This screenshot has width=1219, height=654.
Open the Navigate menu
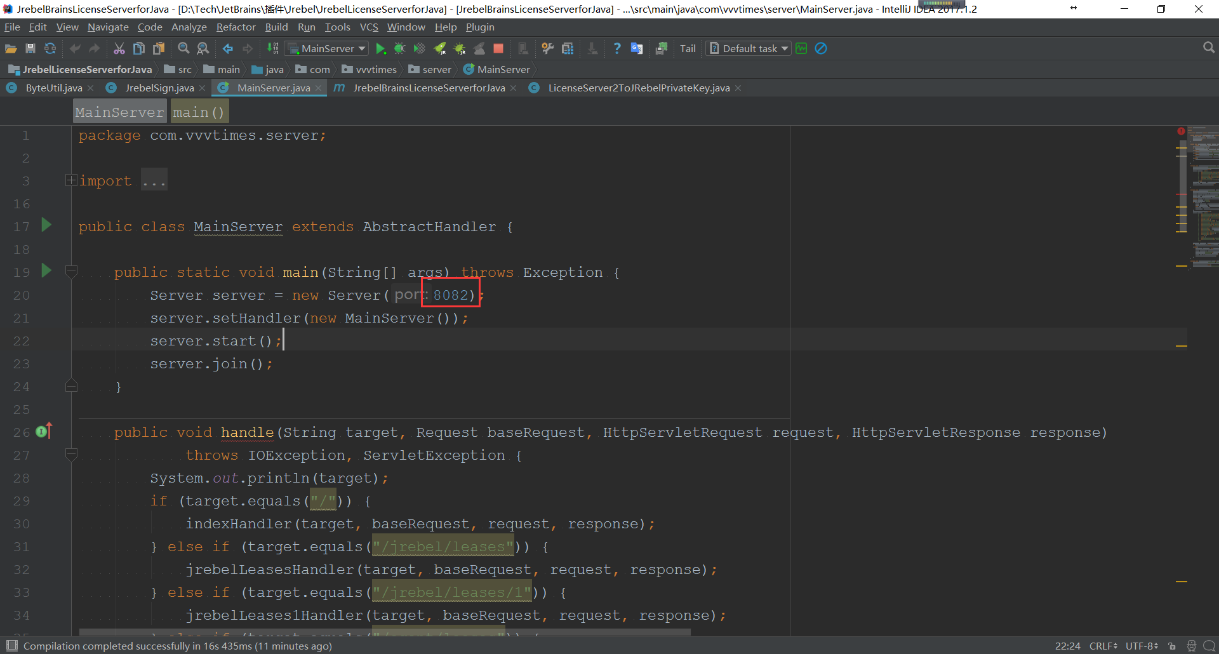[x=108, y=27]
